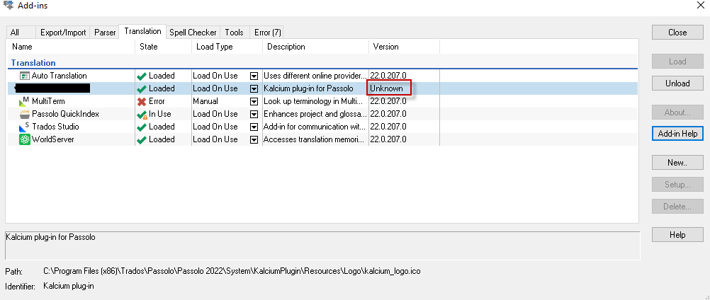Click the Trados Studio add-in icon

pyautogui.click(x=25, y=127)
